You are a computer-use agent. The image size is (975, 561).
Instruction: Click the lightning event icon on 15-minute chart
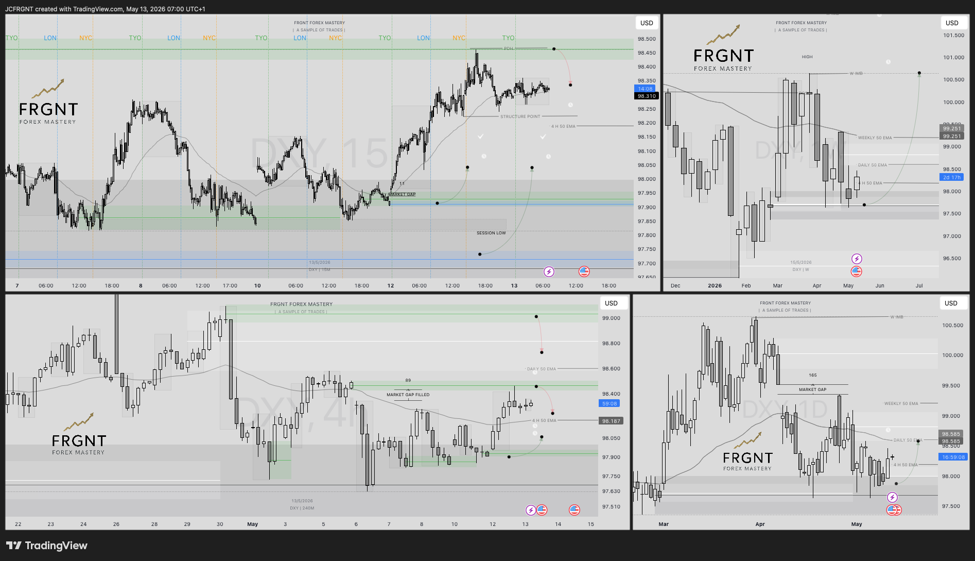549,271
